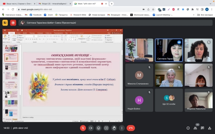Image resolution: width=215 pixels, height=134 pixels.
Task: Select Світлана Тарасівна video tile
Action: 169,50
